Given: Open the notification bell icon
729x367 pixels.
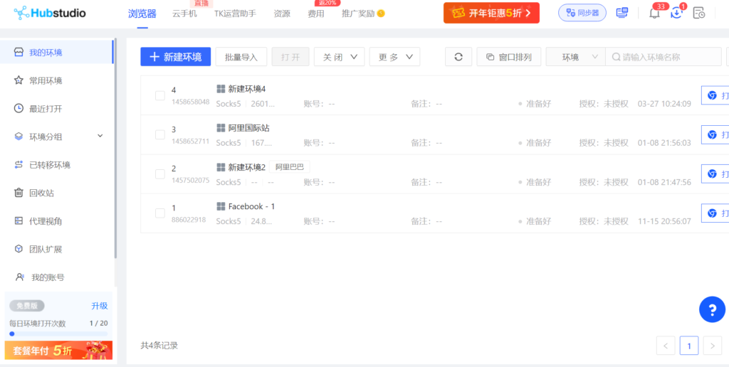Looking at the screenshot, I should 654,13.
